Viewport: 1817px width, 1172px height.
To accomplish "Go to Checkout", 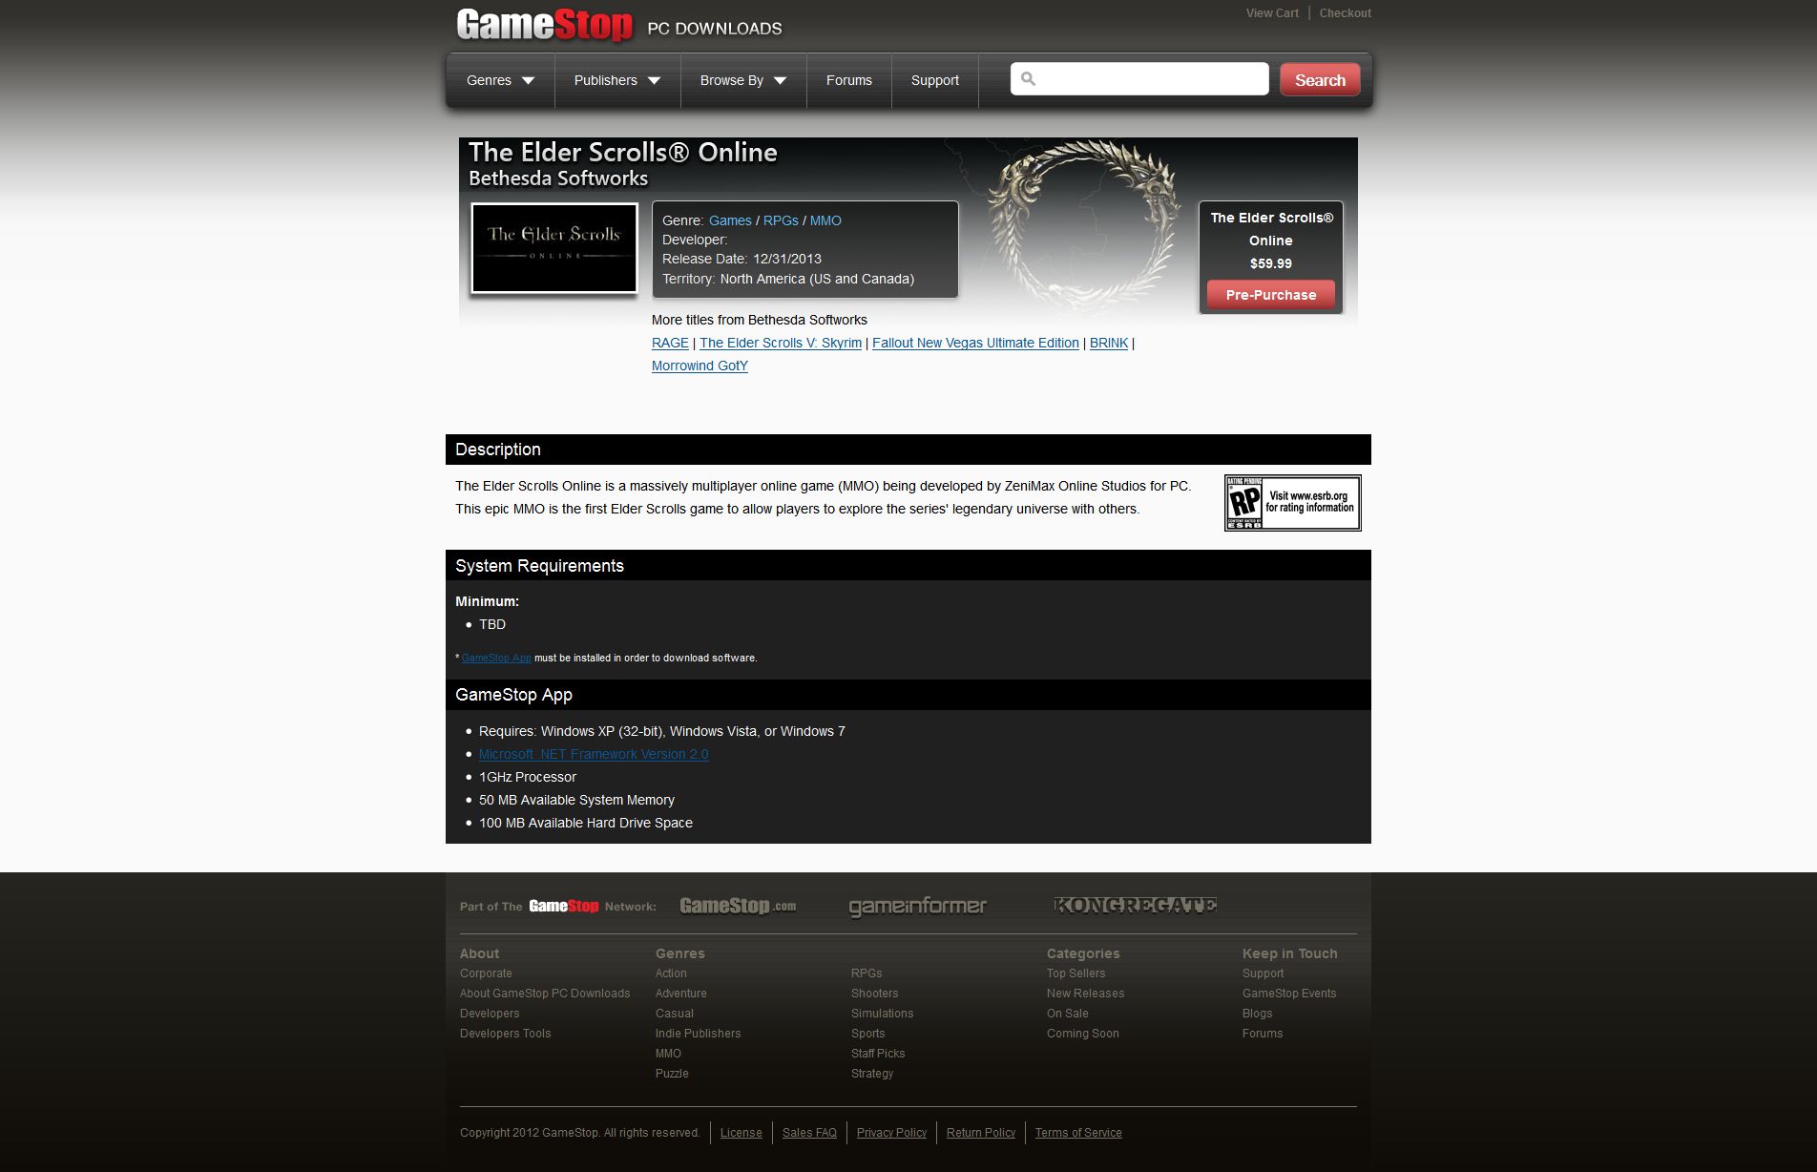I will pyautogui.click(x=1346, y=13).
